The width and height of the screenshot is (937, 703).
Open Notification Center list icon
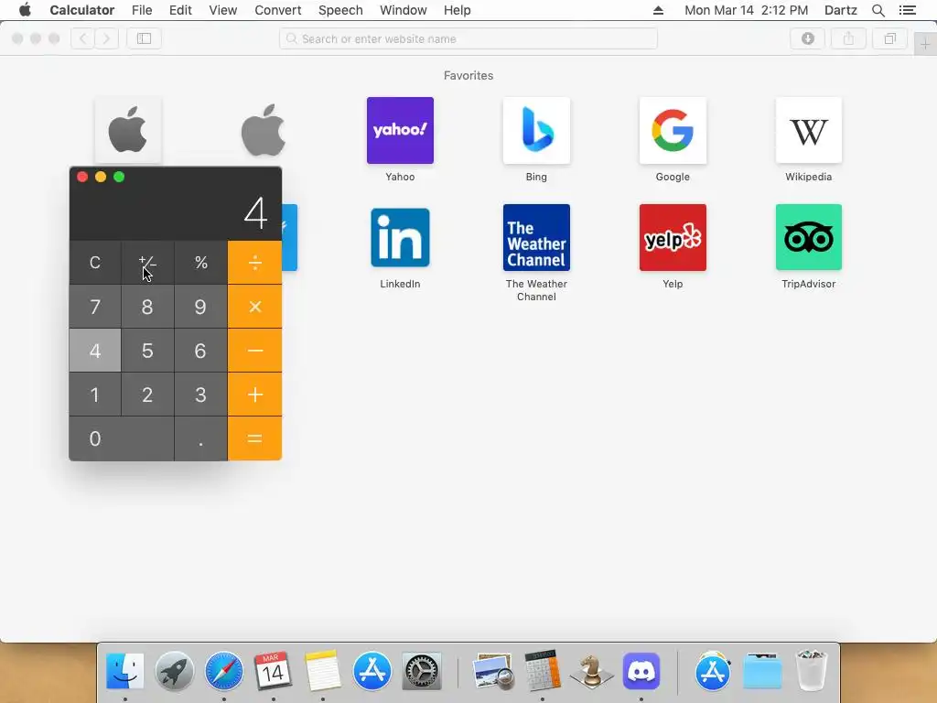coord(907,10)
